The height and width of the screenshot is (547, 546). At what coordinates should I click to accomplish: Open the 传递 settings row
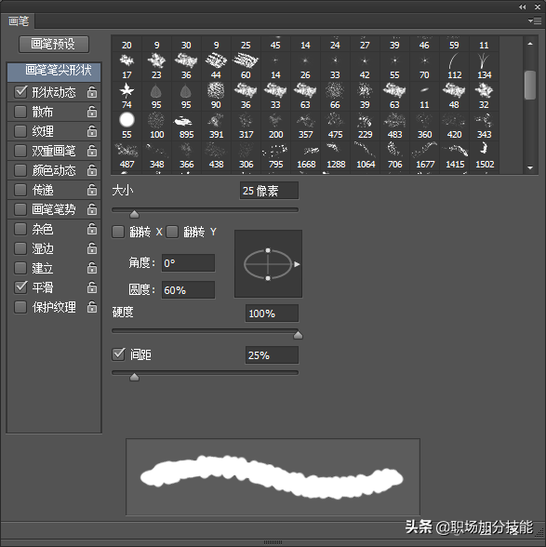(x=54, y=190)
